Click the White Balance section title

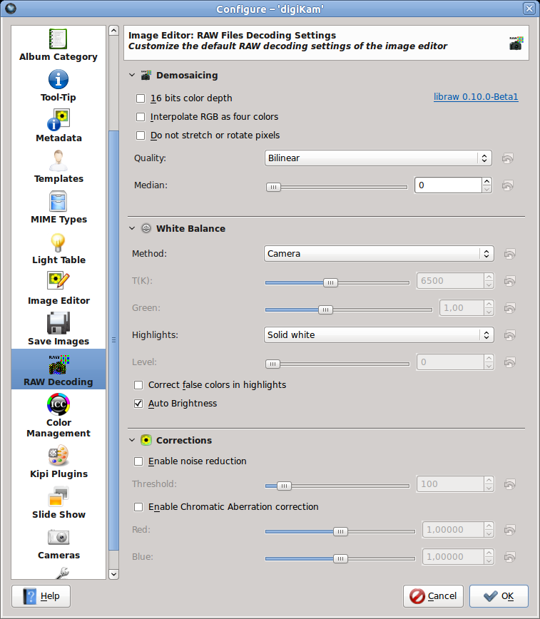pyautogui.click(x=190, y=228)
